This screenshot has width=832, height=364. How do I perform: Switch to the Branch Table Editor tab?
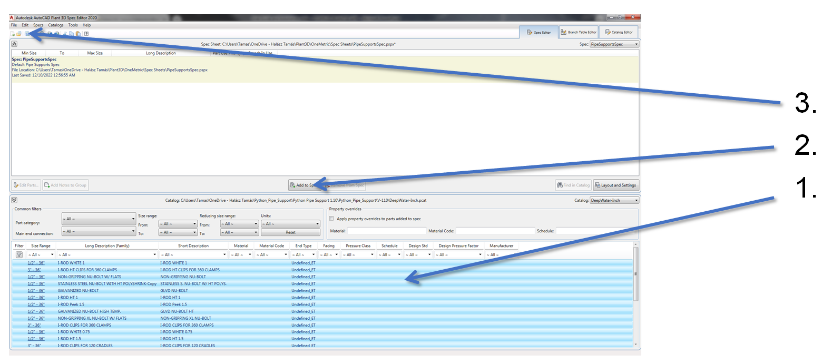[578, 32]
